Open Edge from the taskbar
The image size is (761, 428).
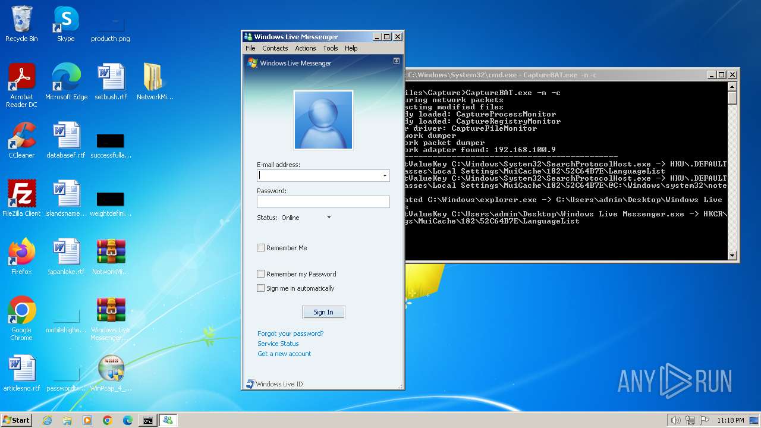click(128, 420)
